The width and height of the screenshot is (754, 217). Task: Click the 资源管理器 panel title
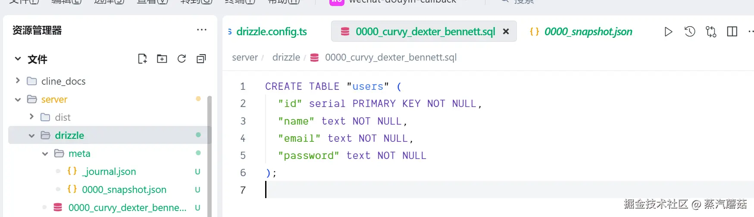tap(37, 30)
